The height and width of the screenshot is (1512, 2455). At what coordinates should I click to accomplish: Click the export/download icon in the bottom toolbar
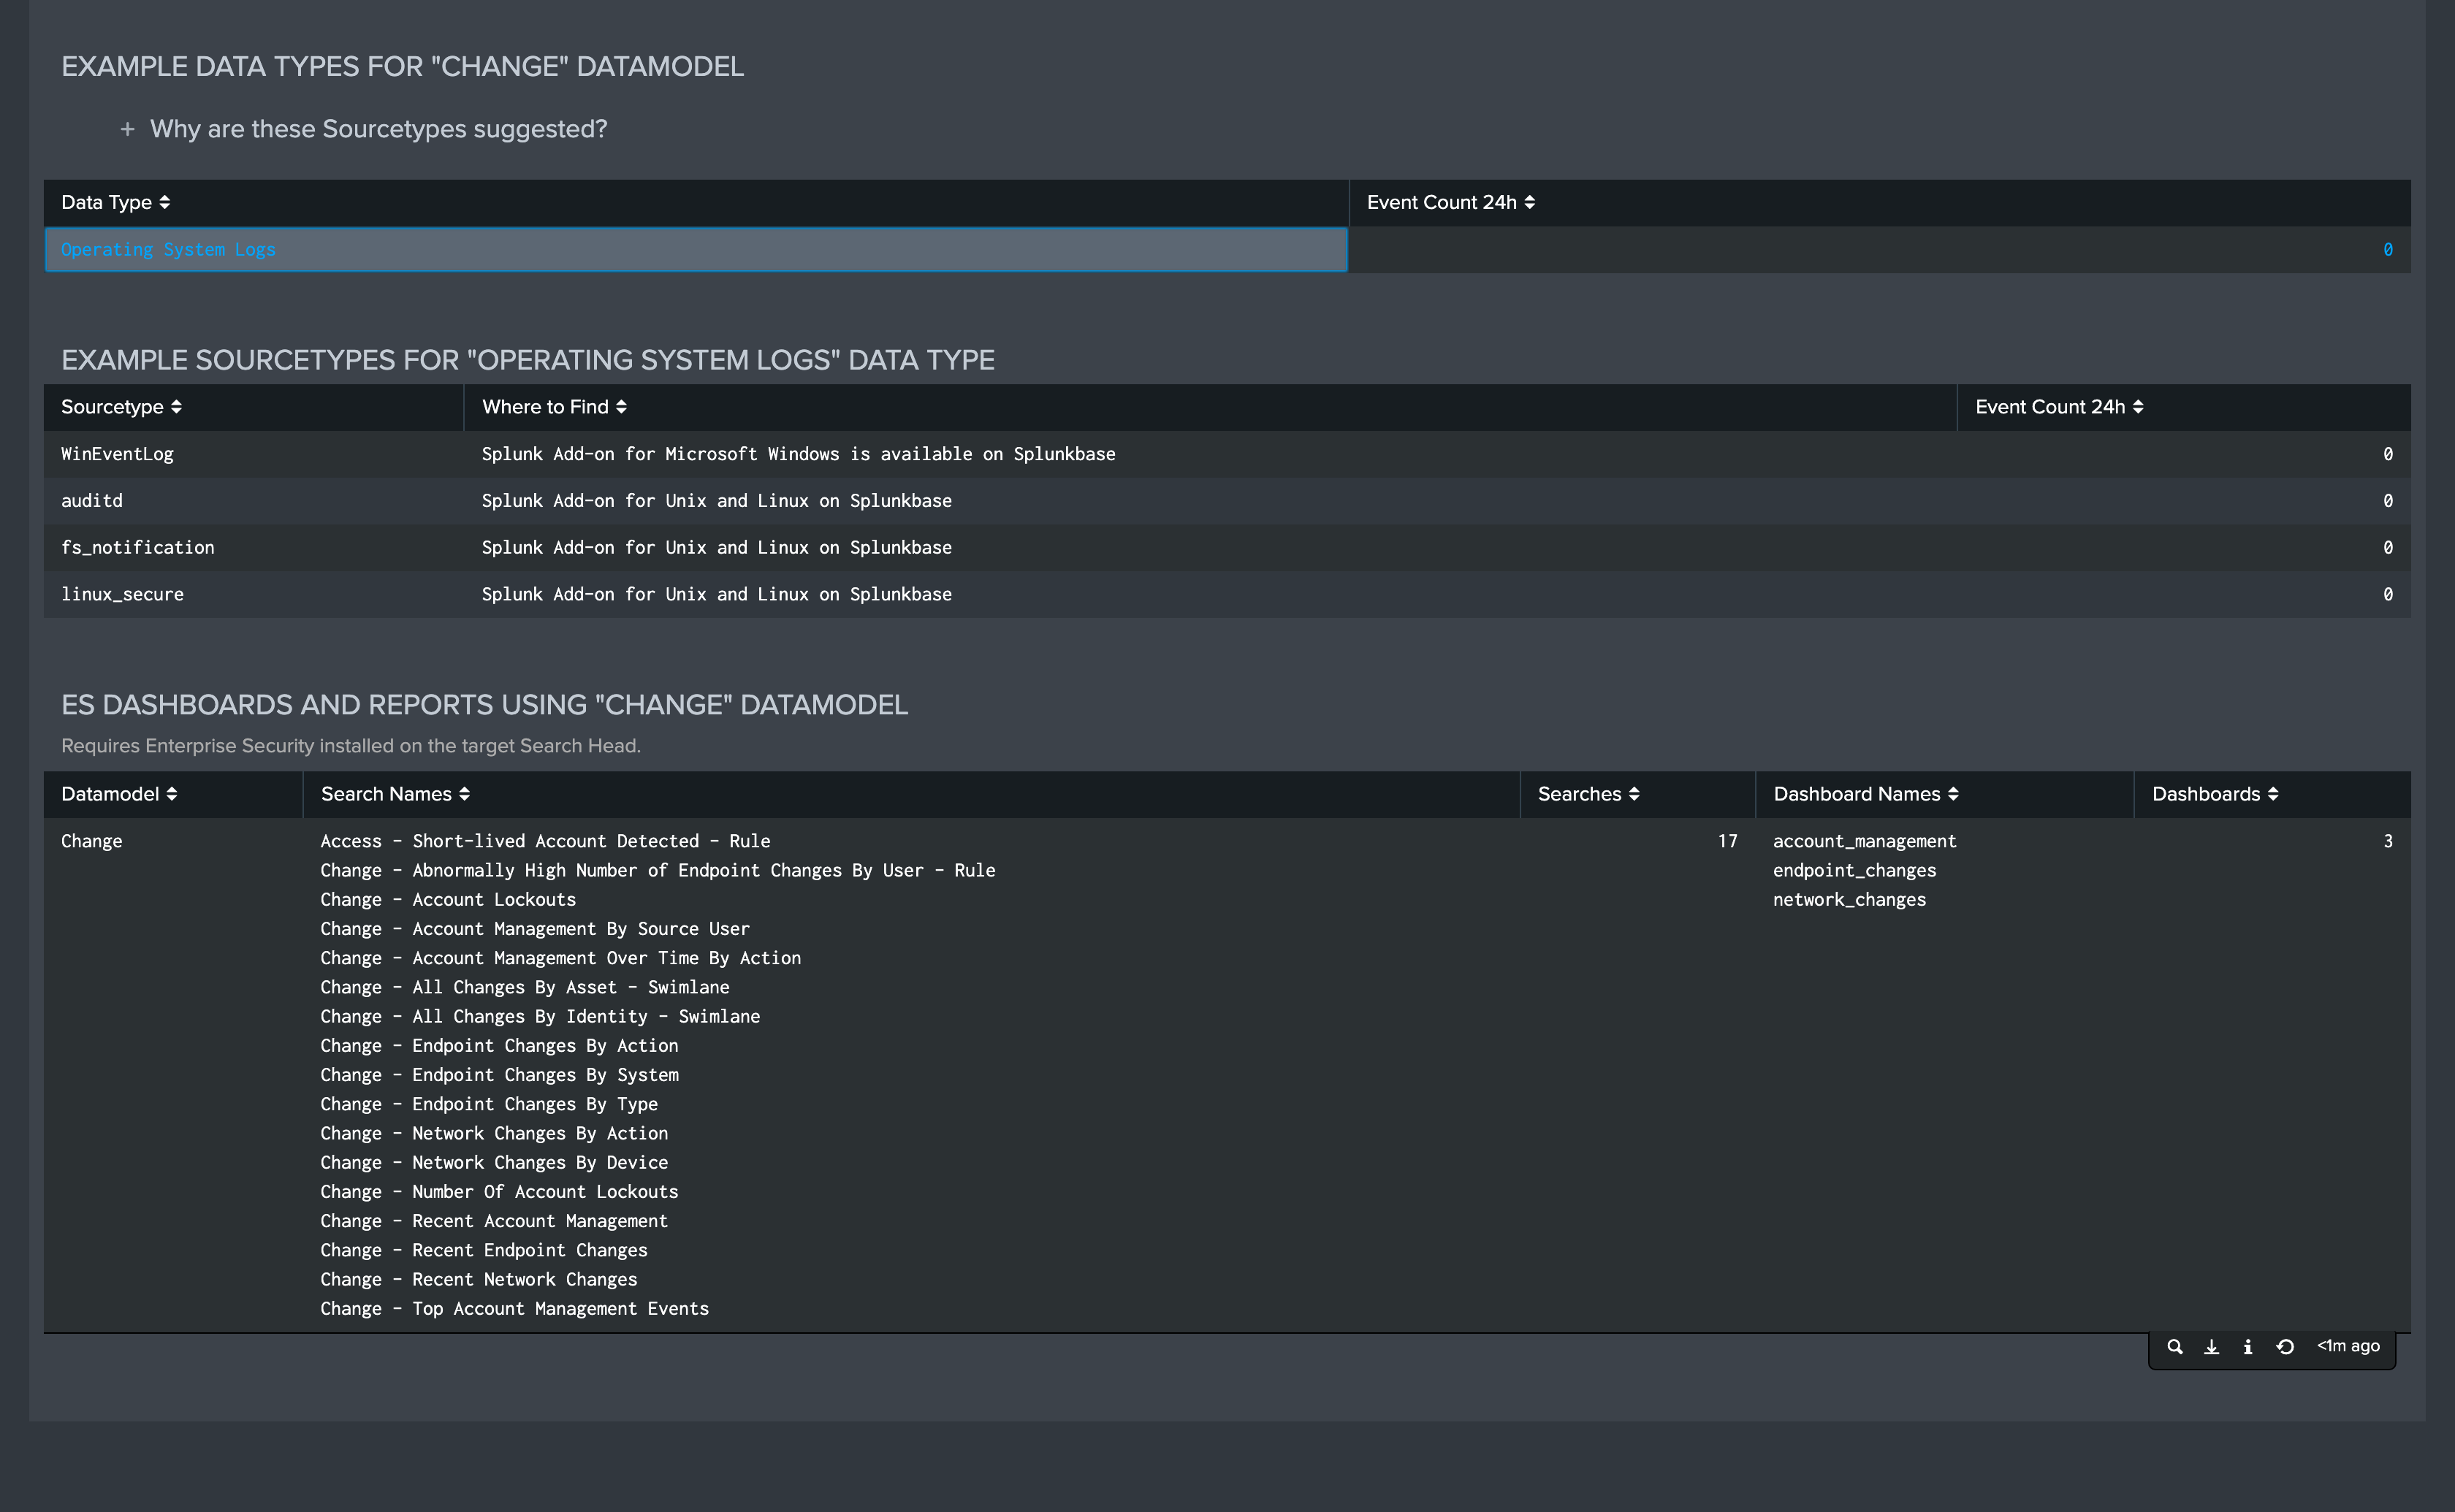point(2211,1346)
